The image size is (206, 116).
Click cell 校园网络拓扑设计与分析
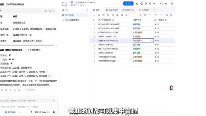(x=108, y=33)
